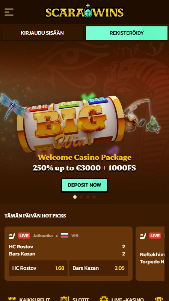Open the hamburger menu icon

point(9,12)
